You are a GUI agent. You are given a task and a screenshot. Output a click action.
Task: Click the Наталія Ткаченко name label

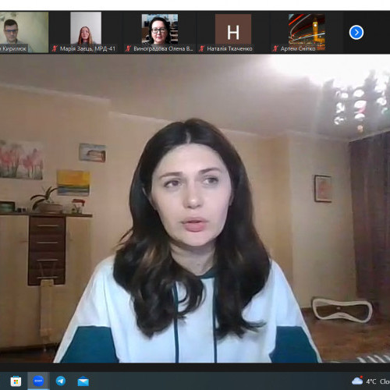pyautogui.click(x=229, y=48)
